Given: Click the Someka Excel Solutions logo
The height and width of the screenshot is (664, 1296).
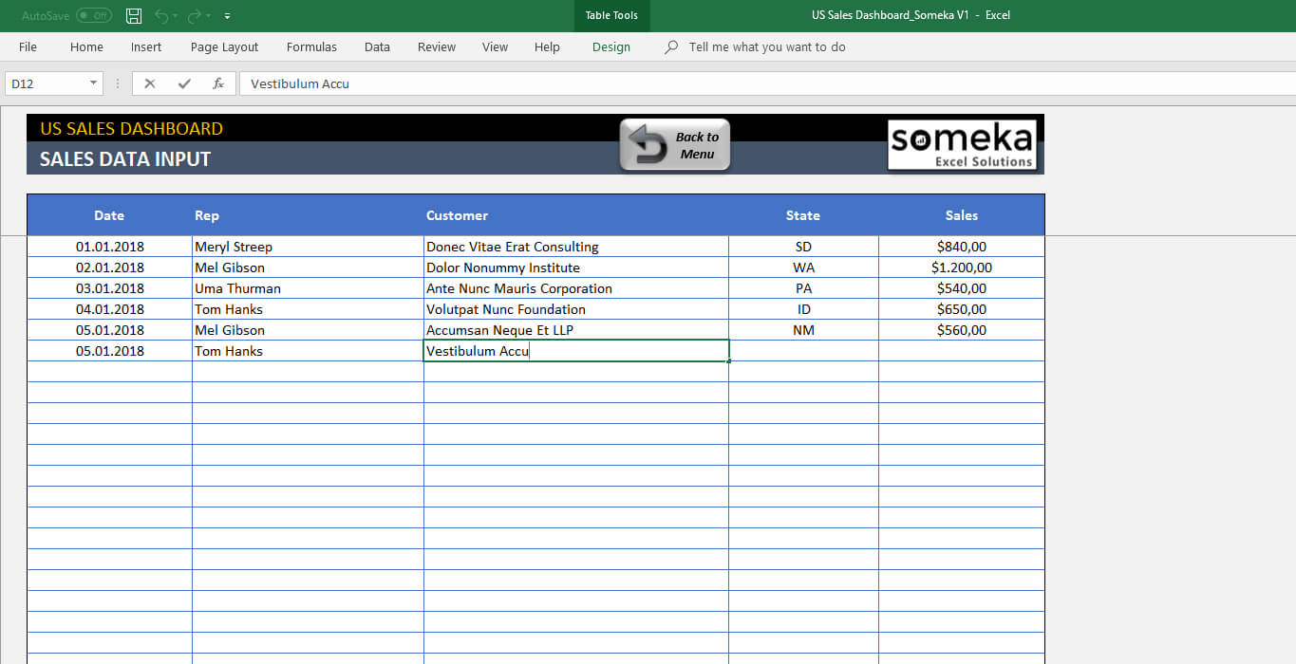Looking at the screenshot, I should coord(961,144).
